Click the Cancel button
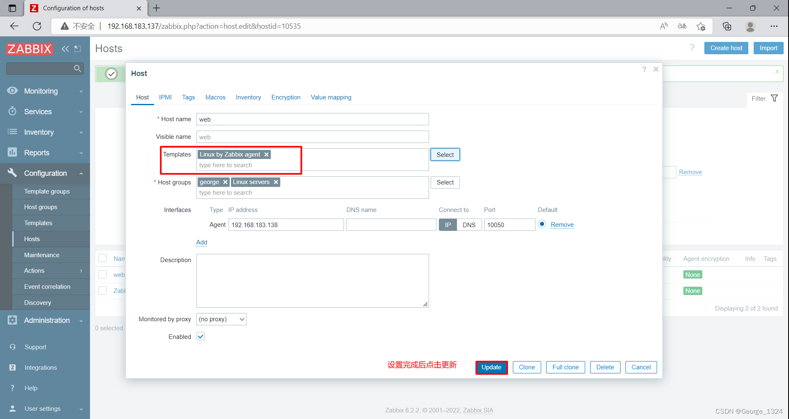 click(641, 367)
